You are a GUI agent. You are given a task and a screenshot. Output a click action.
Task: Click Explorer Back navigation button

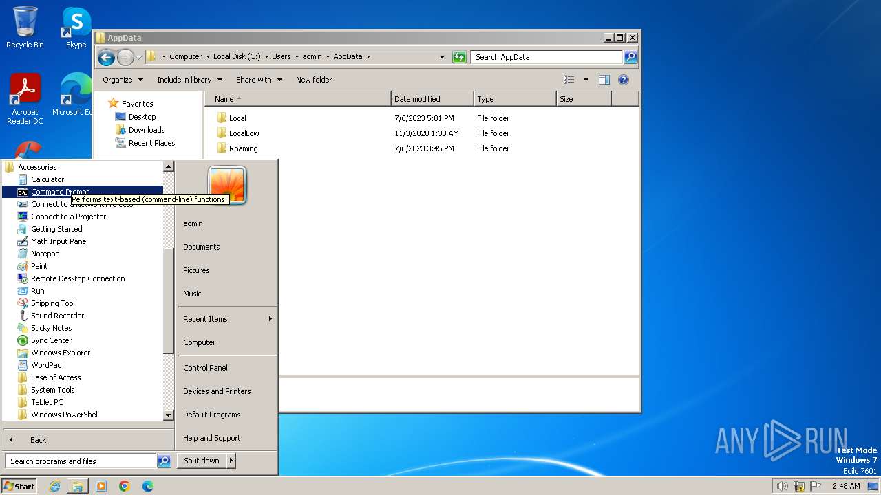106,57
